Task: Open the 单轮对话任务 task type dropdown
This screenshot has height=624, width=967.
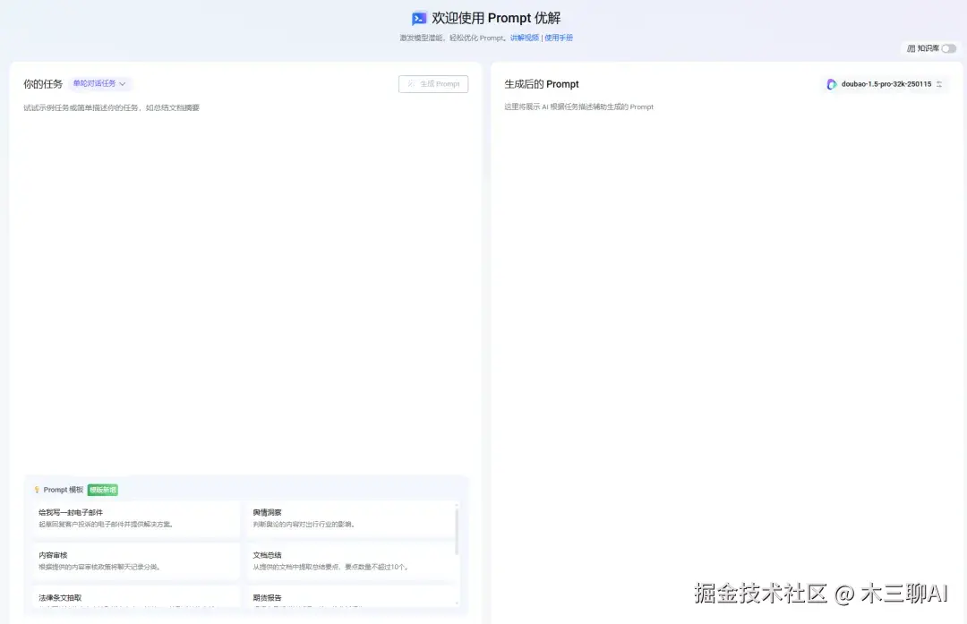Action: [100, 83]
